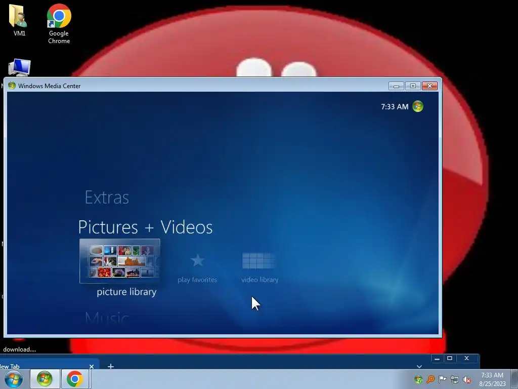
Task: Open the Google Chrome desktop shortcut
Action: (x=59, y=24)
